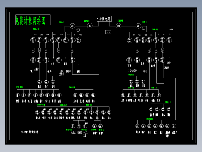This screenshot has width=202, height=152.
Task: Click the 20吨锅炉 label
Action: tap(132, 71)
